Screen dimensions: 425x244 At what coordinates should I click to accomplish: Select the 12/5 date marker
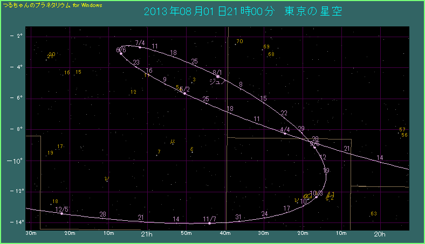point(61,213)
